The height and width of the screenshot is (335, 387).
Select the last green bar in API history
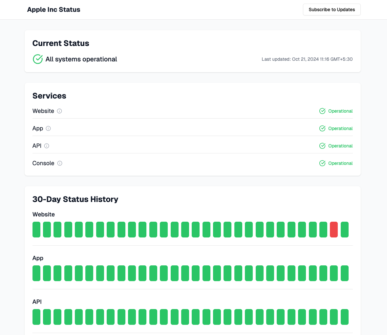pos(345,317)
